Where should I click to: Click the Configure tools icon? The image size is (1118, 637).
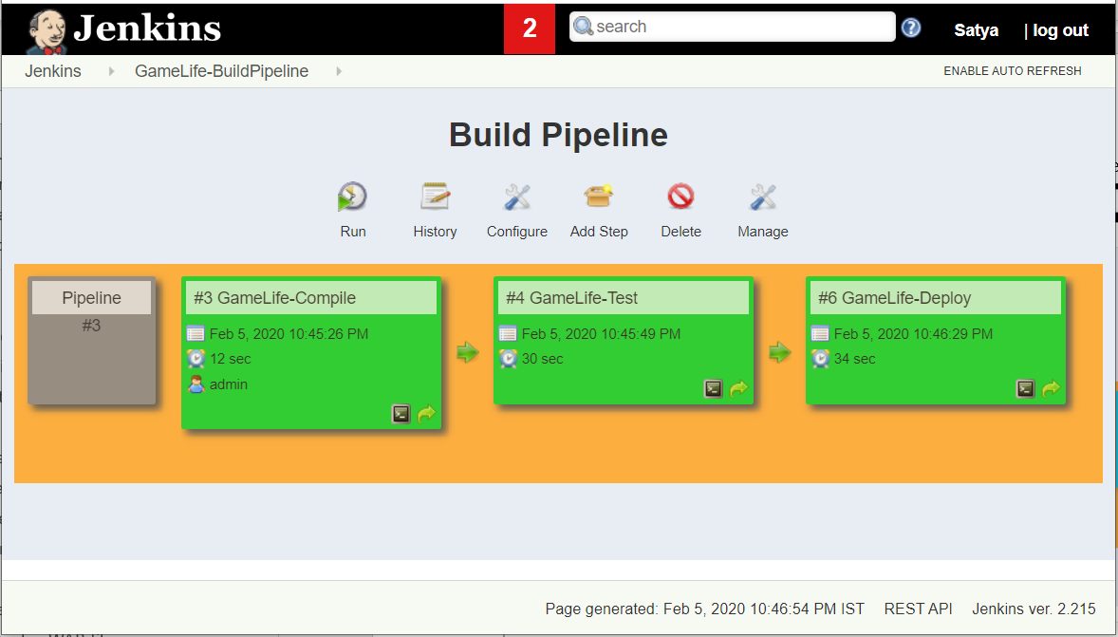coord(517,197)
